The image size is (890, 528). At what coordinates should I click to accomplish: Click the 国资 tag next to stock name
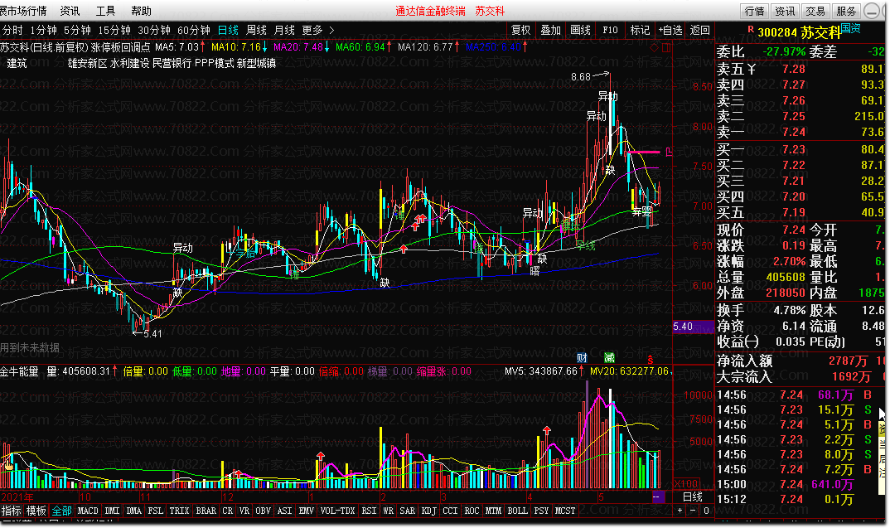(x=850, y=28)
